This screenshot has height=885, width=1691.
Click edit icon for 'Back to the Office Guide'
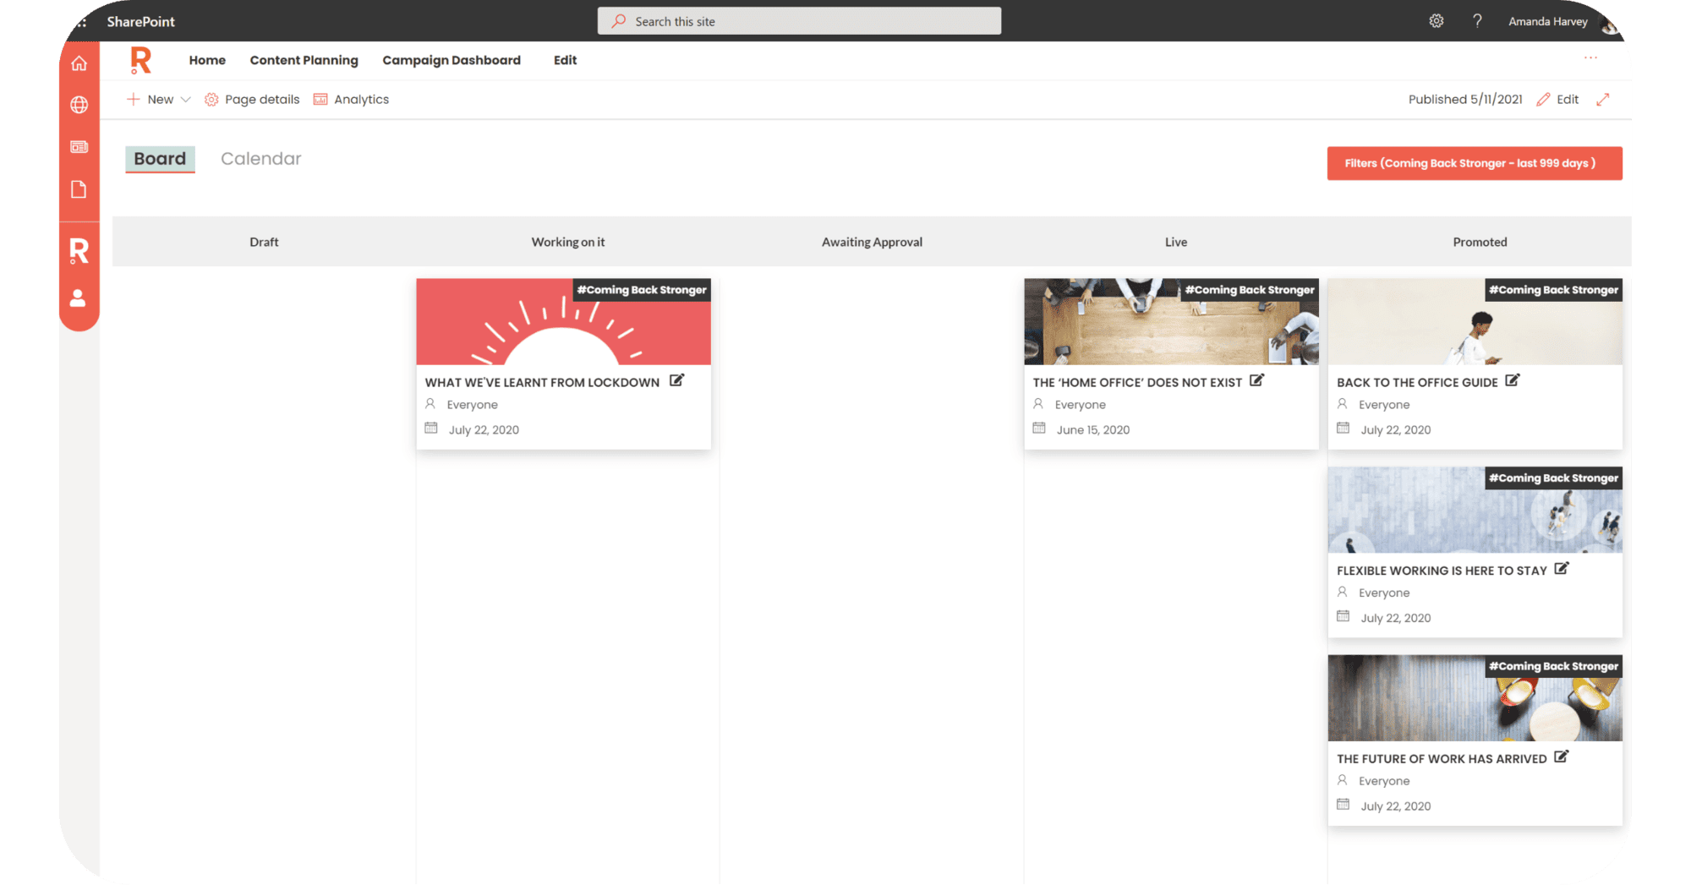1512,380
